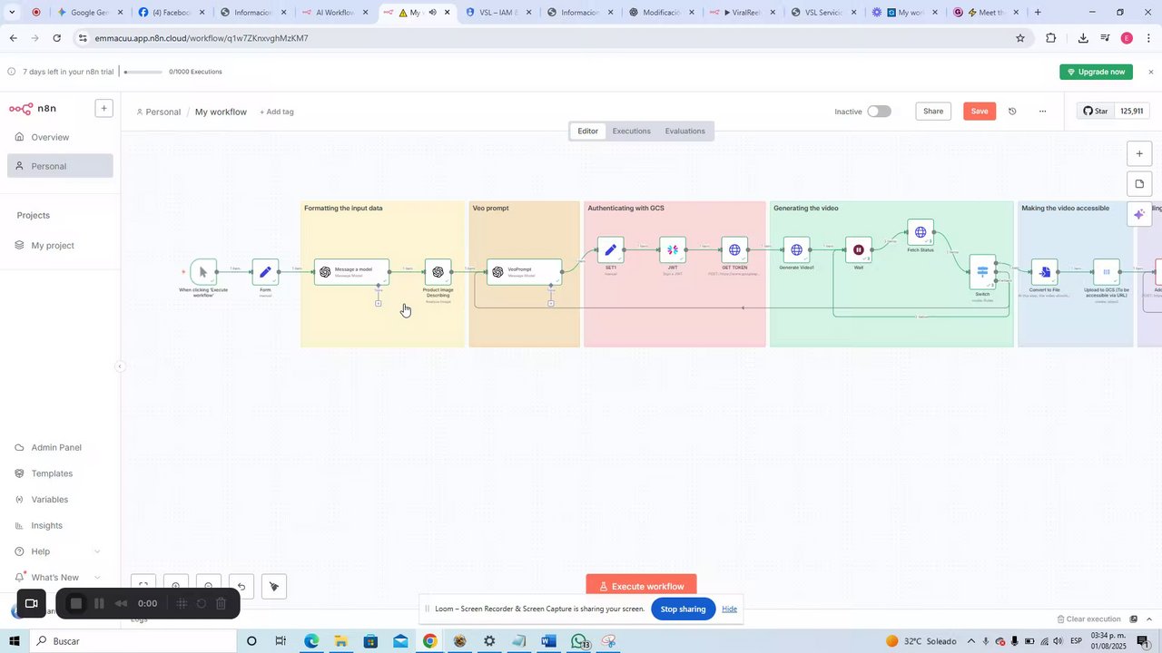This screenshot has width=1162, height=653.
Task: Select the Switch node
Action: [x=982, y=272]
